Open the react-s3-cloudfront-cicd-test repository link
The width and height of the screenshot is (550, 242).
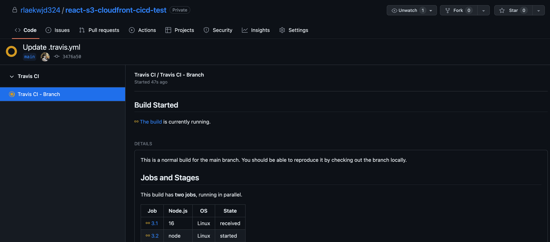pyautogui.click(x=116, y=10)
